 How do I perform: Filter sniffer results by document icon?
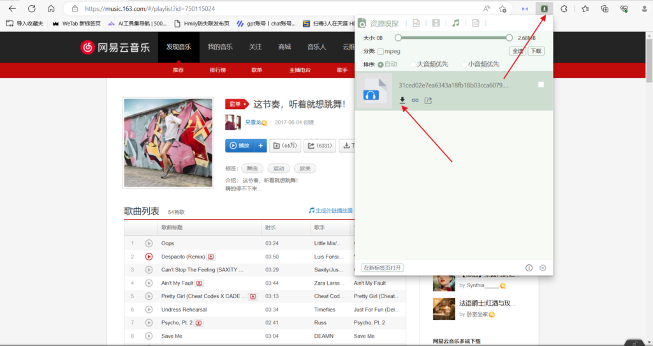(x=476, y=23)
